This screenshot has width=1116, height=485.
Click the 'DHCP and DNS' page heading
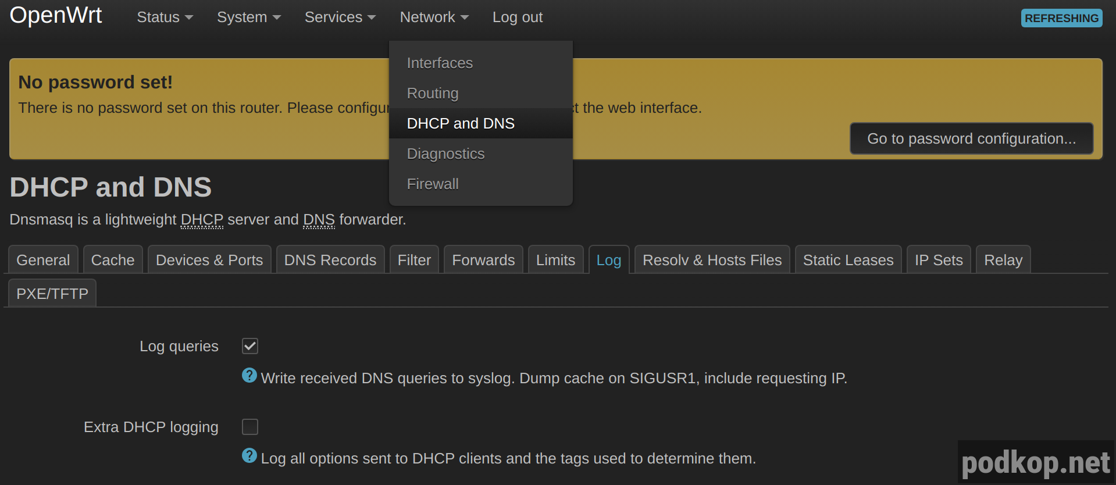110,187
